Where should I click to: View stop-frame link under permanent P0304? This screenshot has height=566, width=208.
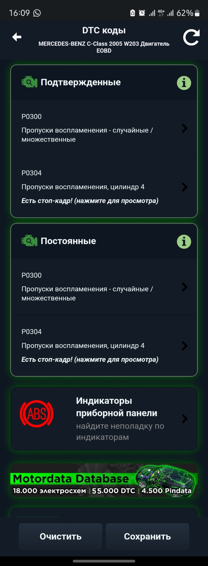coord(90,359)
